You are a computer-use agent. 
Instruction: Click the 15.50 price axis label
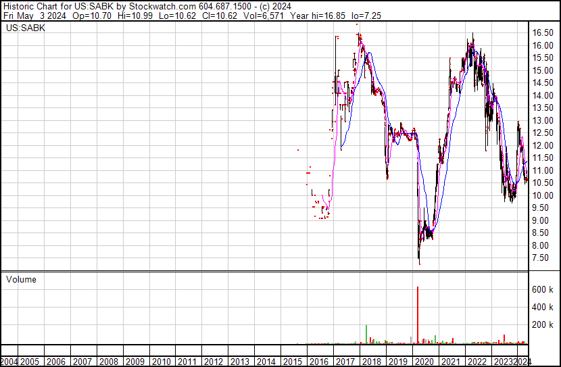pyautogui.click(x=543, y=58)
